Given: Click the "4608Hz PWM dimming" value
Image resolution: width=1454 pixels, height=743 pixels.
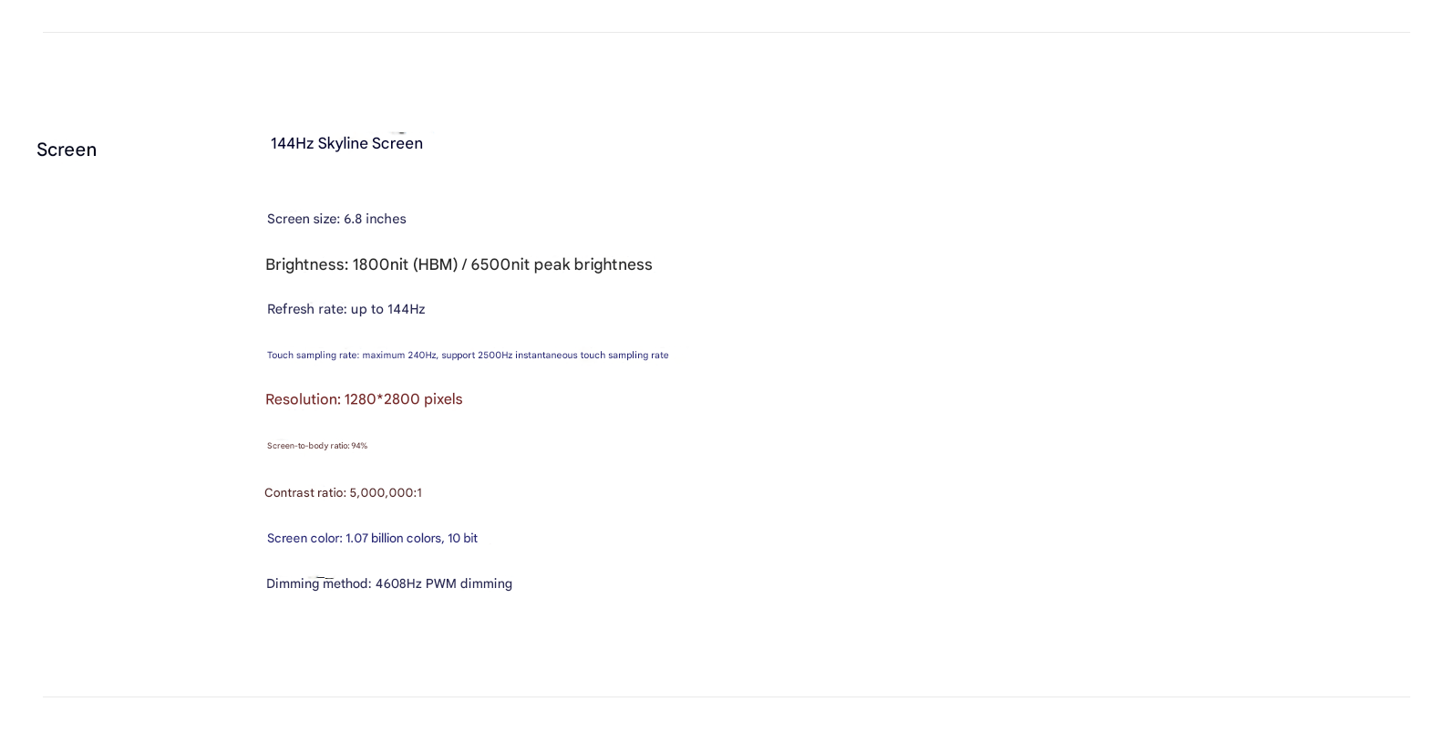Looking at the screenshot, I should pos(444,584).
